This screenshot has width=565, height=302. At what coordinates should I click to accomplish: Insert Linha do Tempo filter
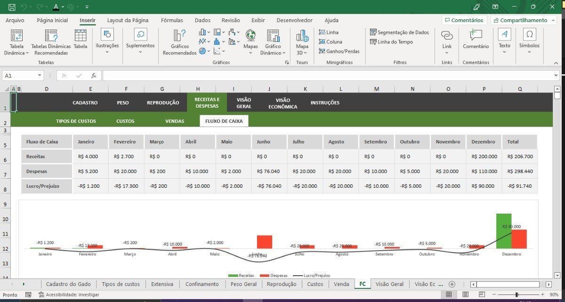pyautogui.click(x=391, y=42)
